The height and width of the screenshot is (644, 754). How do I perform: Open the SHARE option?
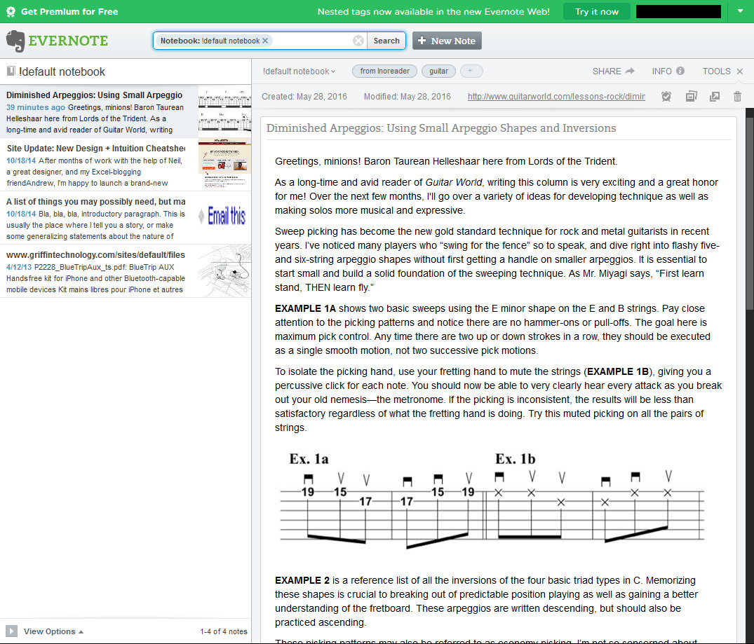(x=614, y=71)
